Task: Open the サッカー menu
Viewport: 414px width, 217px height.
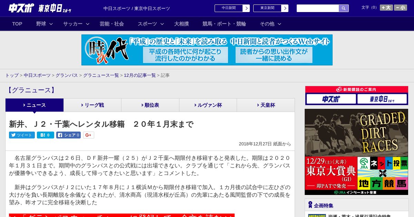Action: 72,24
